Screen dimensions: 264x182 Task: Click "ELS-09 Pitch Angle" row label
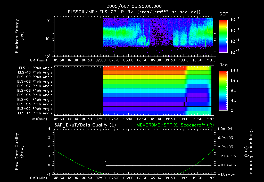[35, 77]
